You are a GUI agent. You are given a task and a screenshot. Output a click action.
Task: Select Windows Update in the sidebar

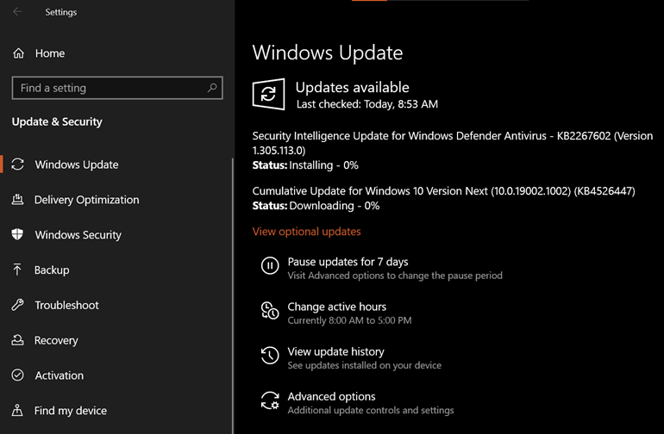click(x=77, y=164)
